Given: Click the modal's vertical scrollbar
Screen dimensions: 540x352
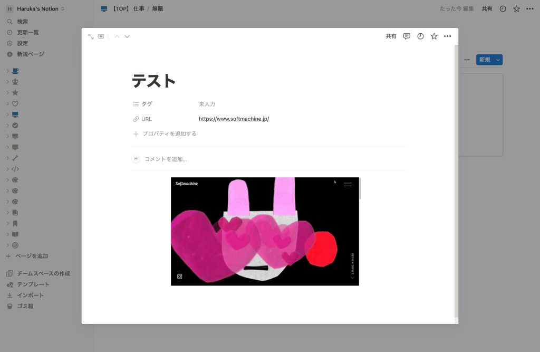Looking at the screenshot, I should coord(456,181).
